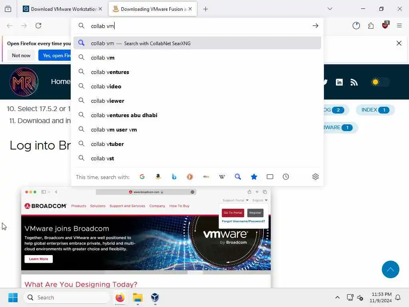This screenshot has height=307, width=409.
Task: Open File Explorer from the taskbar
Action: tap(137, 297)
